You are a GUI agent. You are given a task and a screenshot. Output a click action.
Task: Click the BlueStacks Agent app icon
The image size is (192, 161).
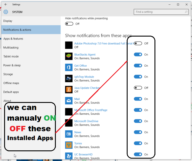click(x=69, y=56)
